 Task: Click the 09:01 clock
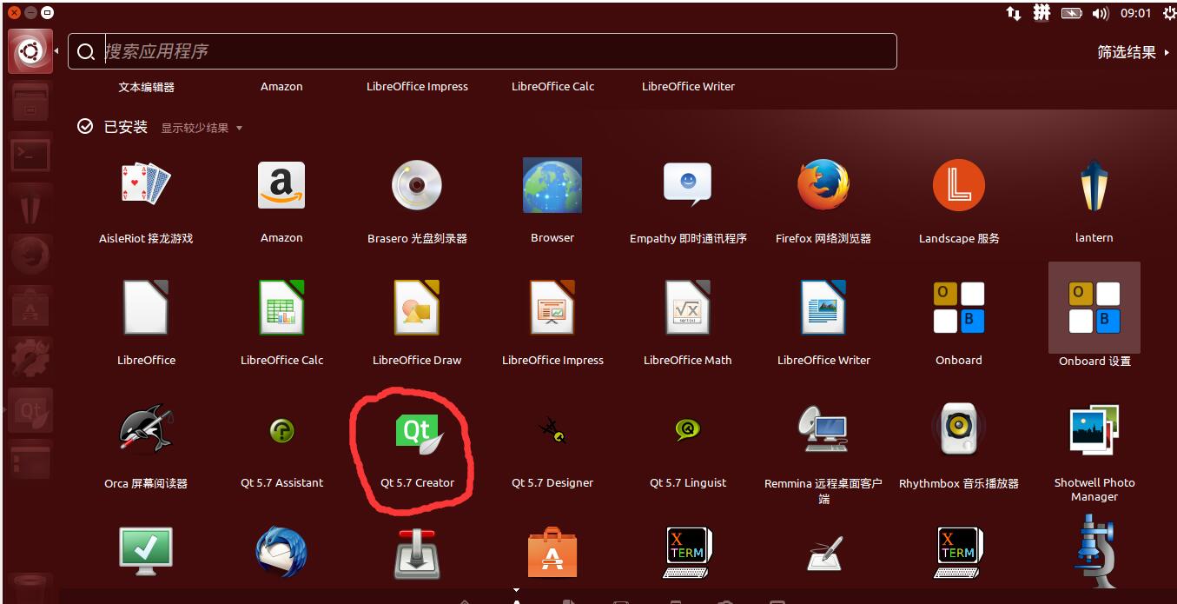tap(1135, 13)
